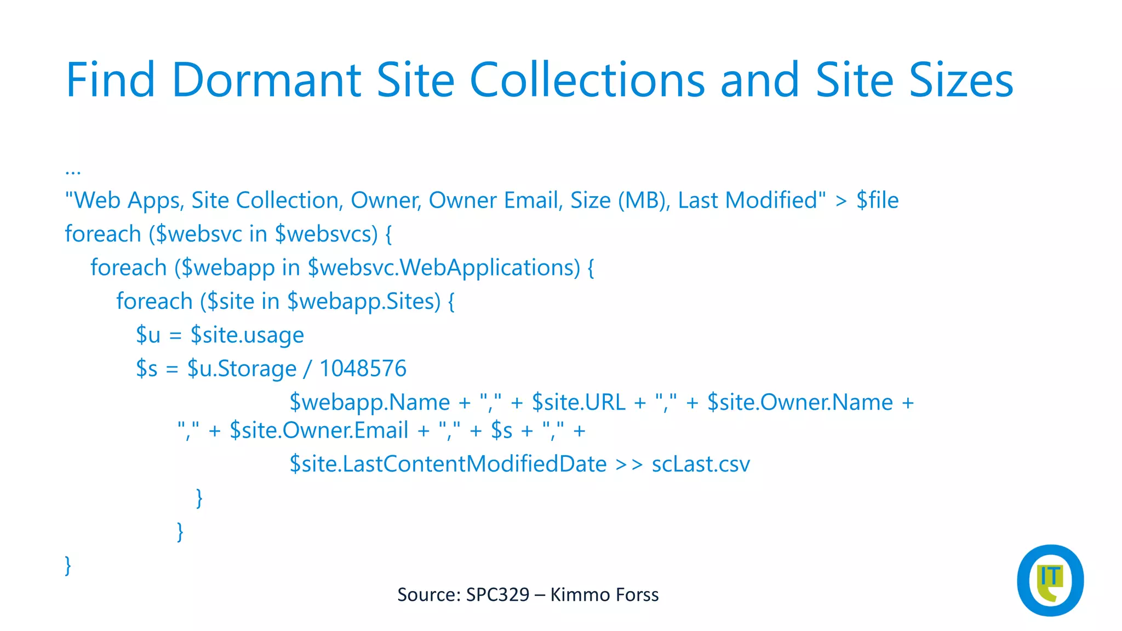The image size is (1122, 631).
Task: Click 'Source: SPC329 – Kimmo Forss' caption
Action: pyautogui.click(x=528, y=595)
